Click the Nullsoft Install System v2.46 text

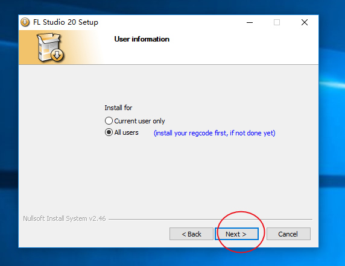click(x=65, y=218)
